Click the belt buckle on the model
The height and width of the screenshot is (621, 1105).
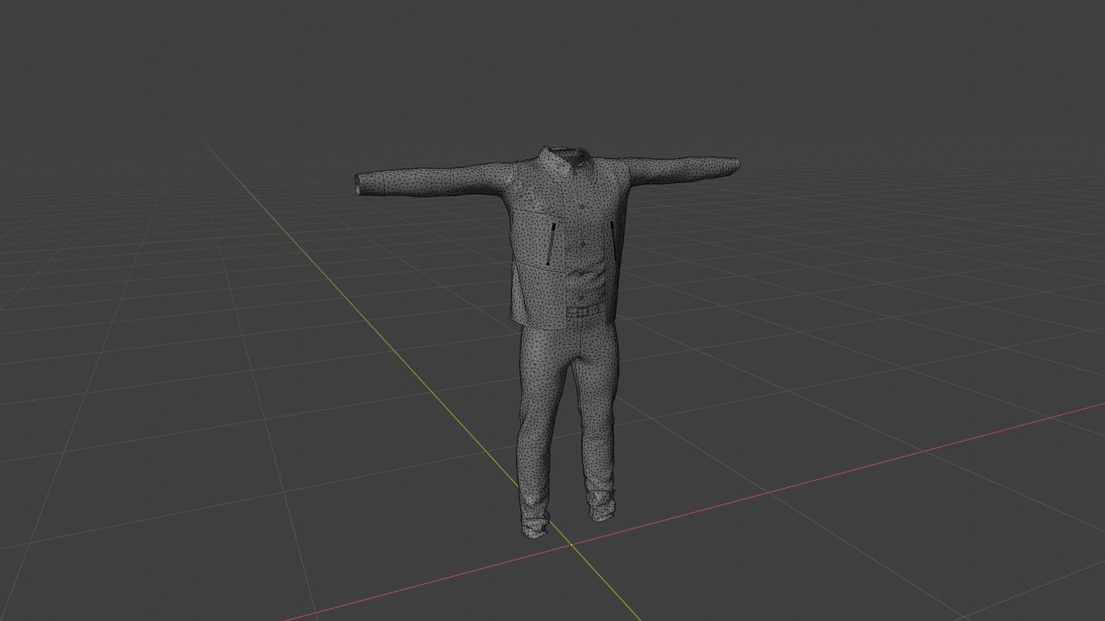point(582,312)
